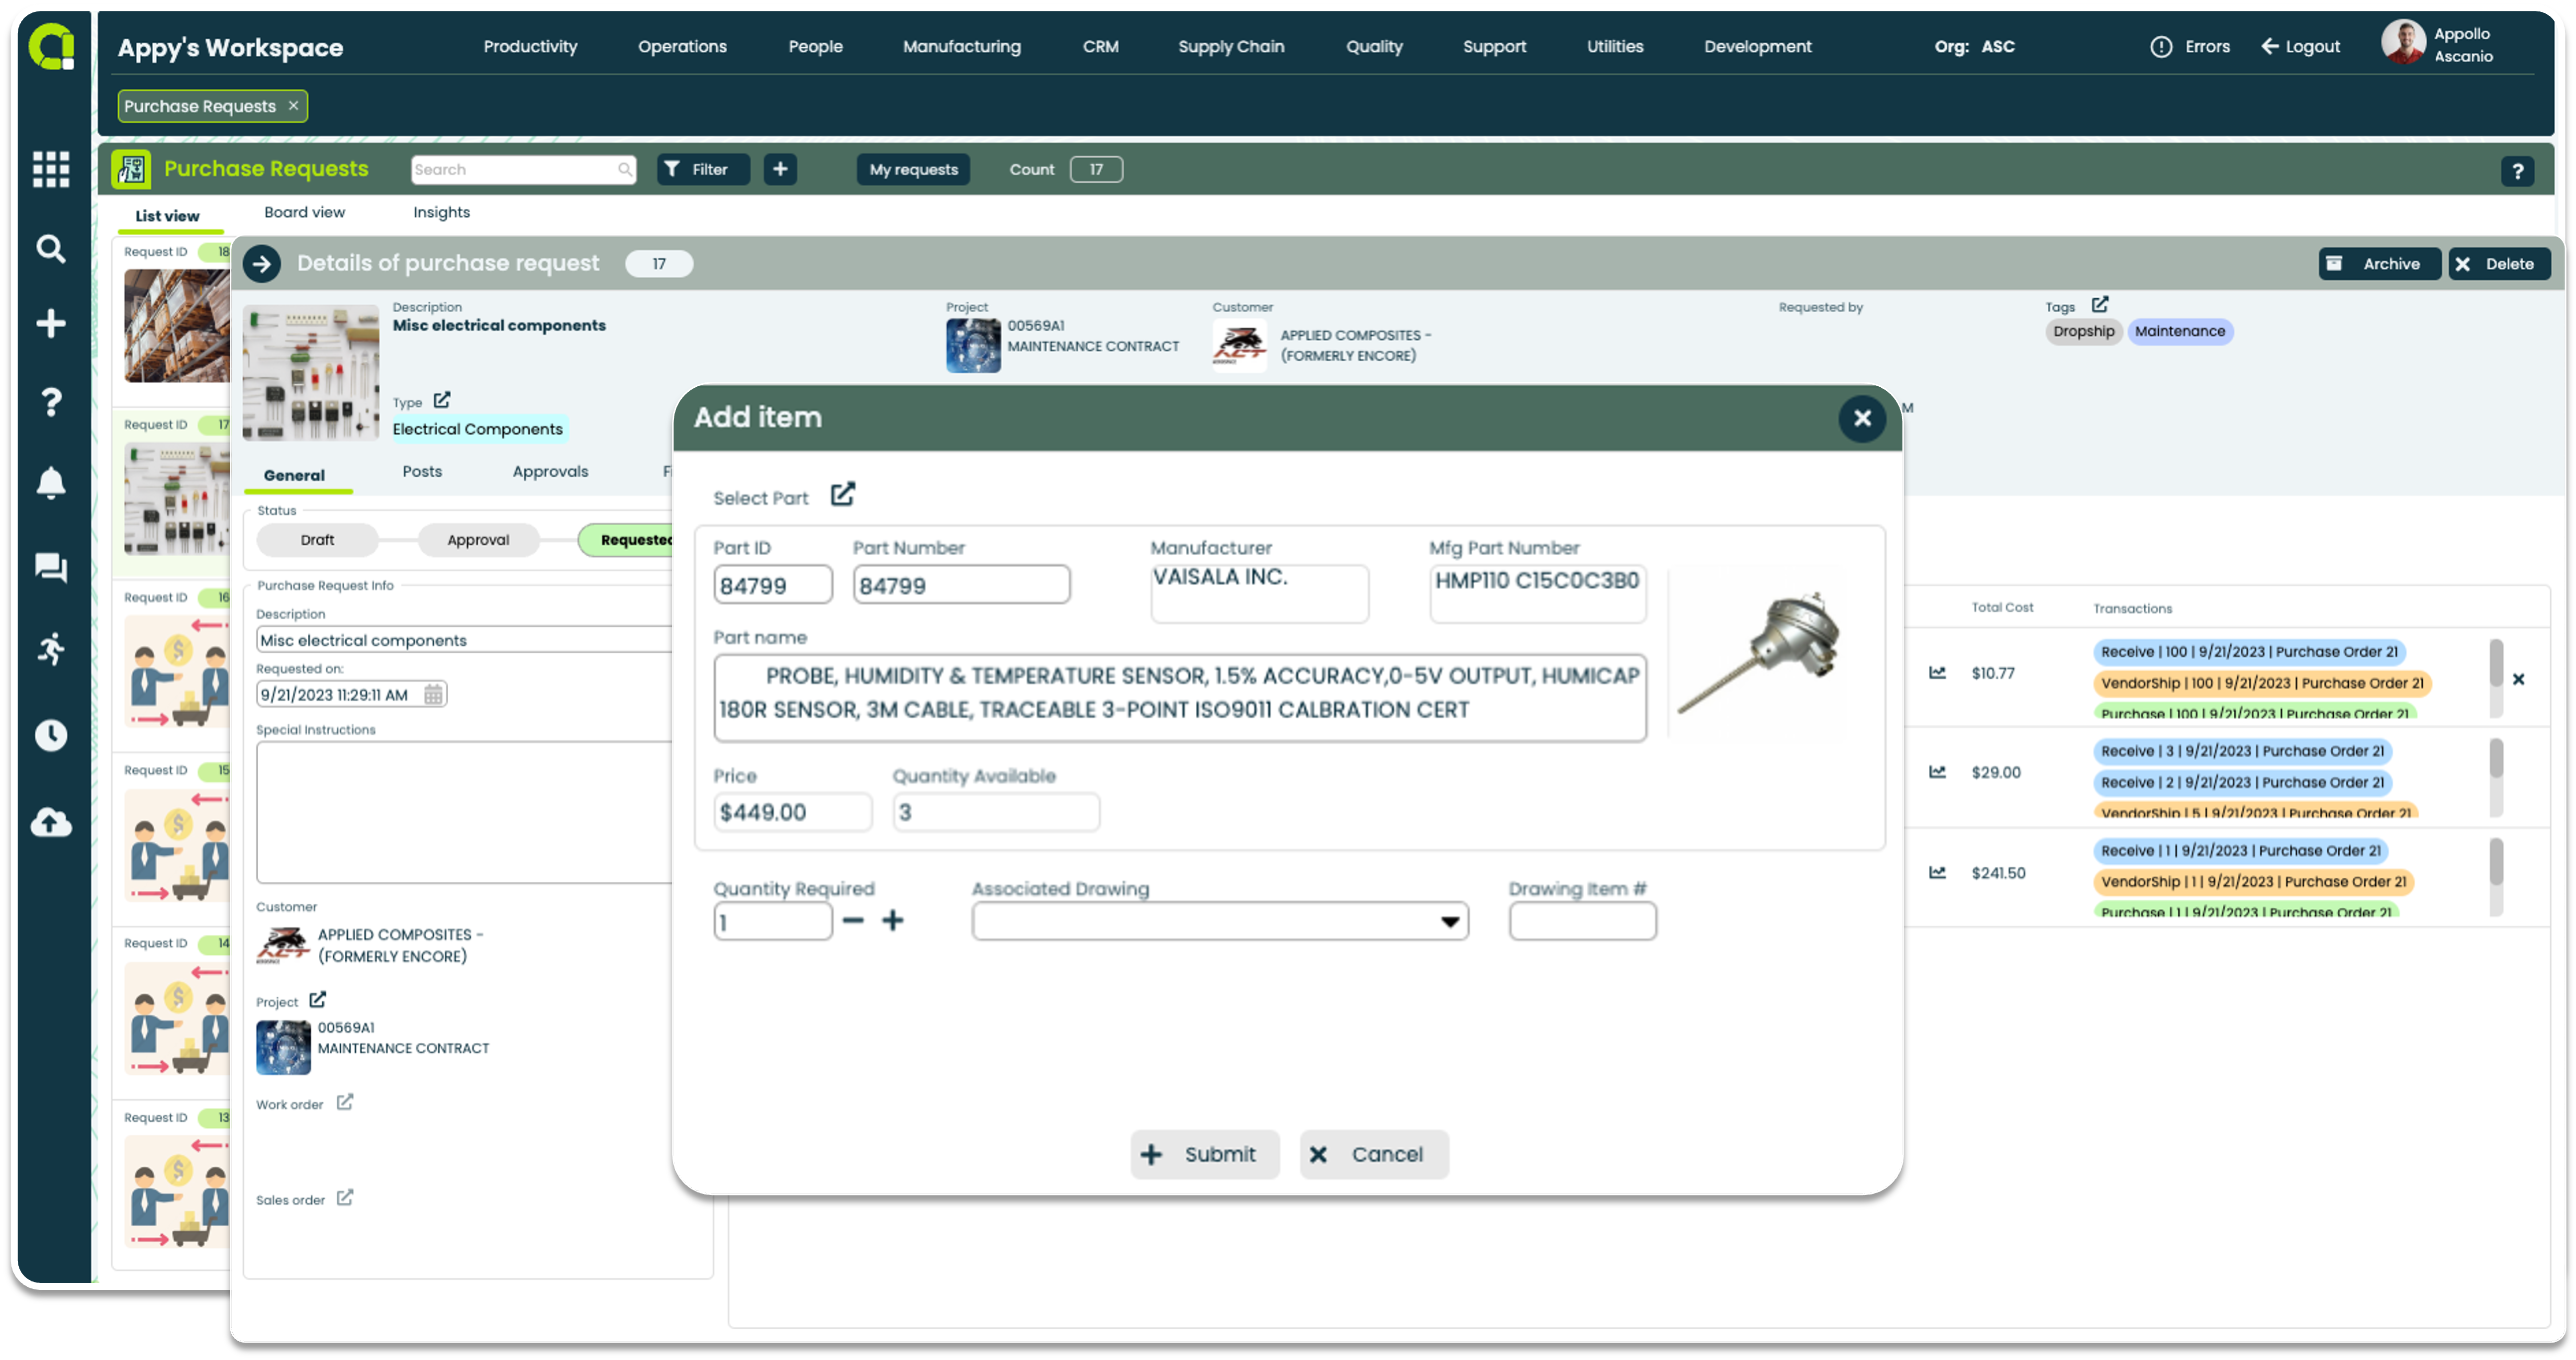Viewport: 2576px width, 1360px height.
Task: Delete this purchase request
Action: tap(2499, 264)
